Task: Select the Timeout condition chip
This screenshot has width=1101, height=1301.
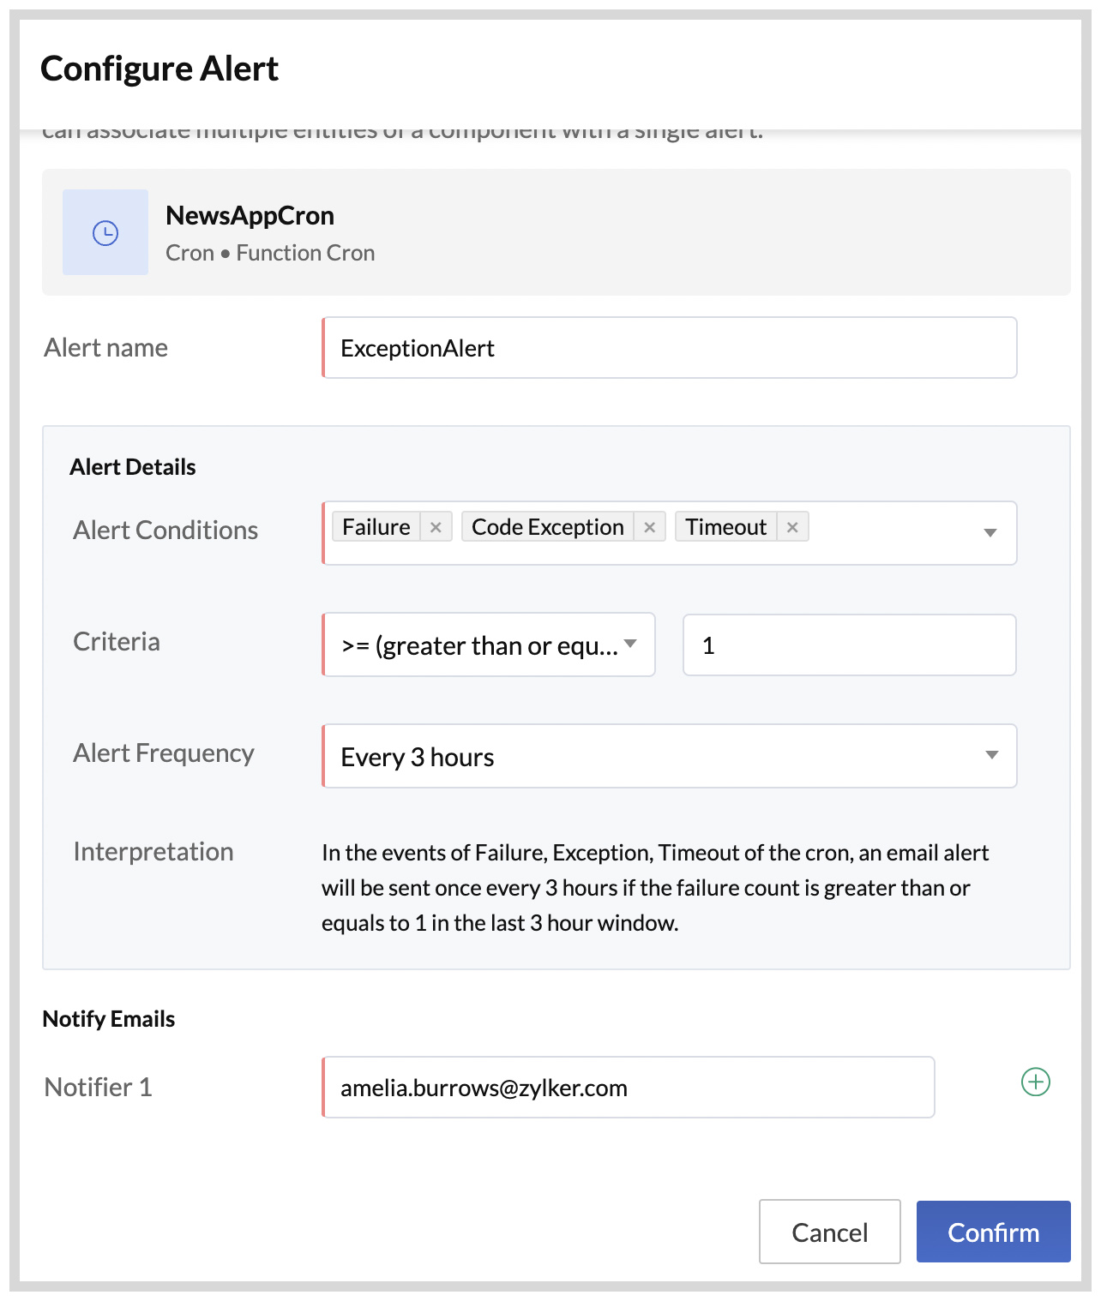Action: (725, 526)
